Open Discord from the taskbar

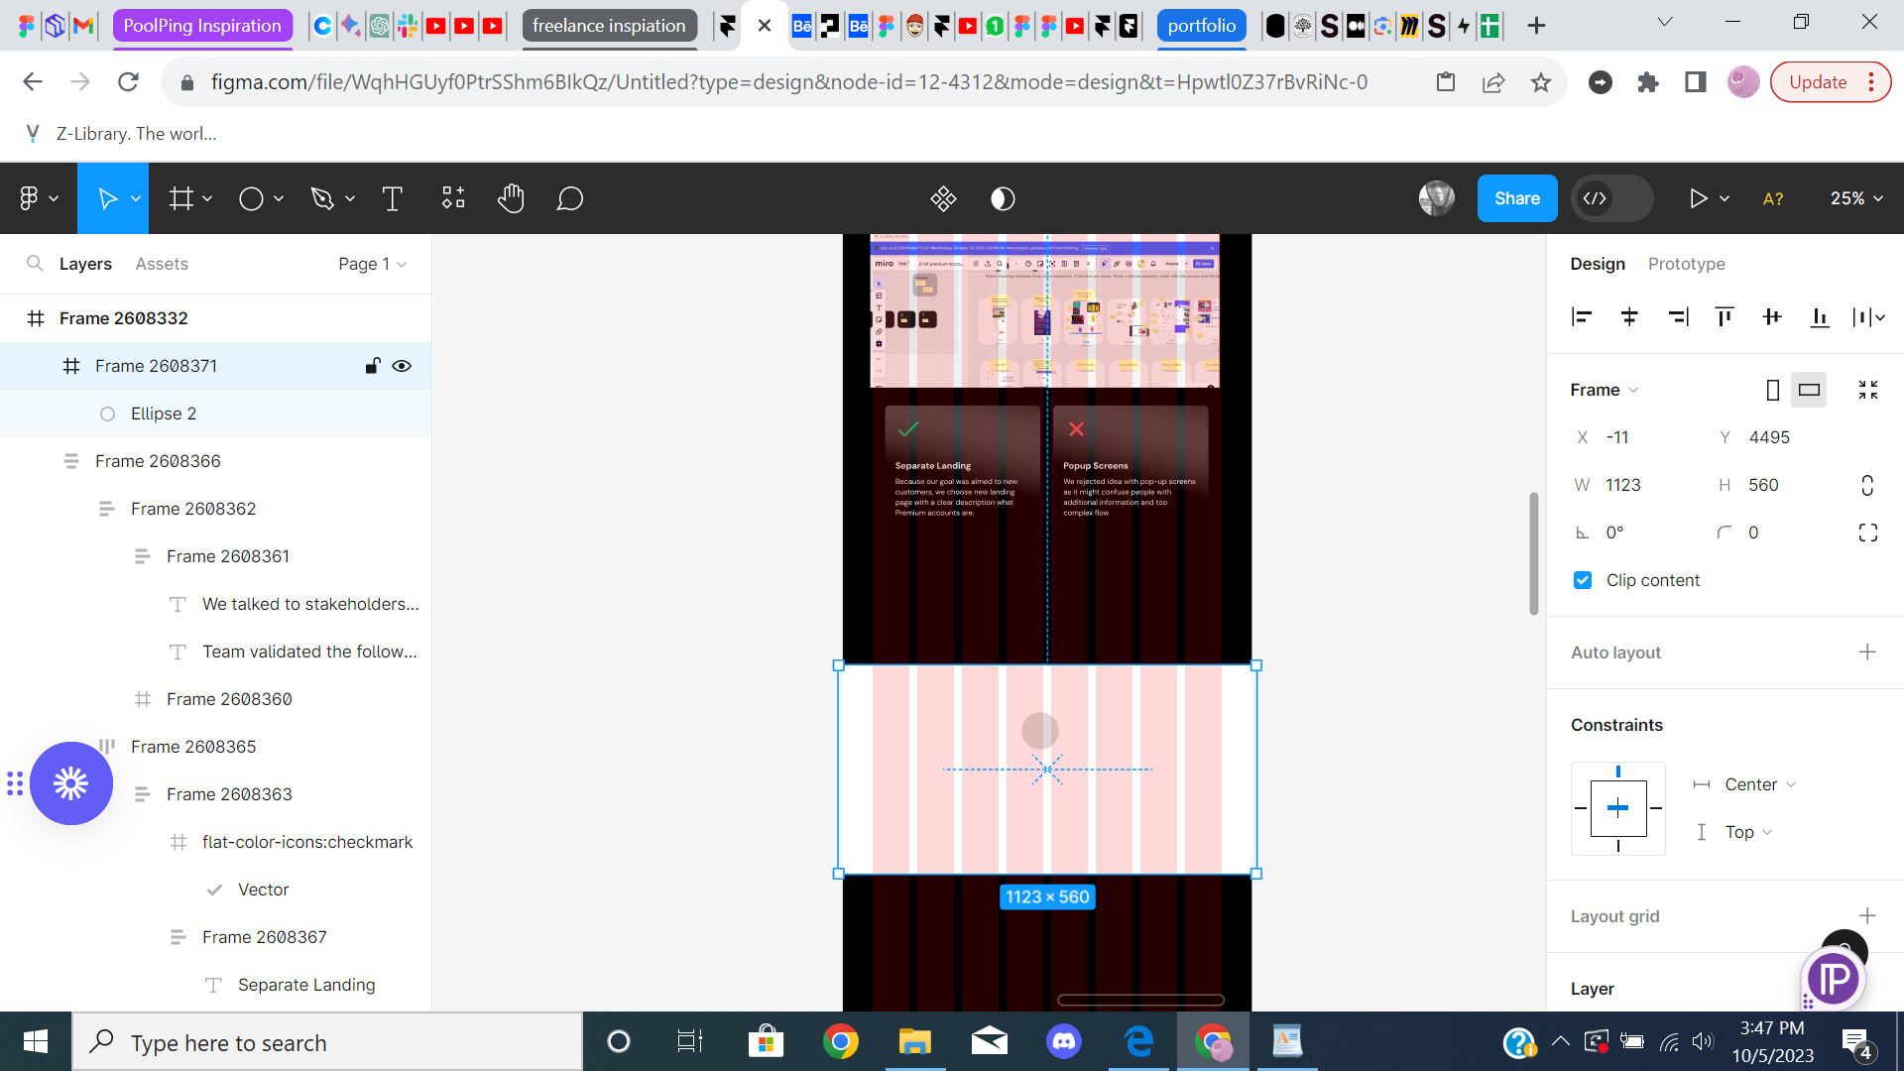point(1064,1041)
